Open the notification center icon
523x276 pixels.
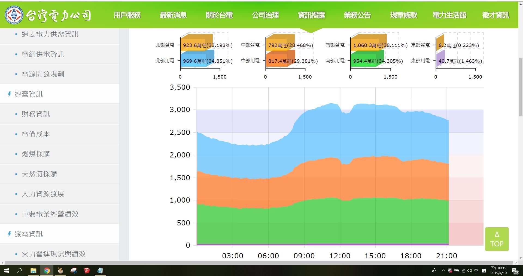(515, 271)
